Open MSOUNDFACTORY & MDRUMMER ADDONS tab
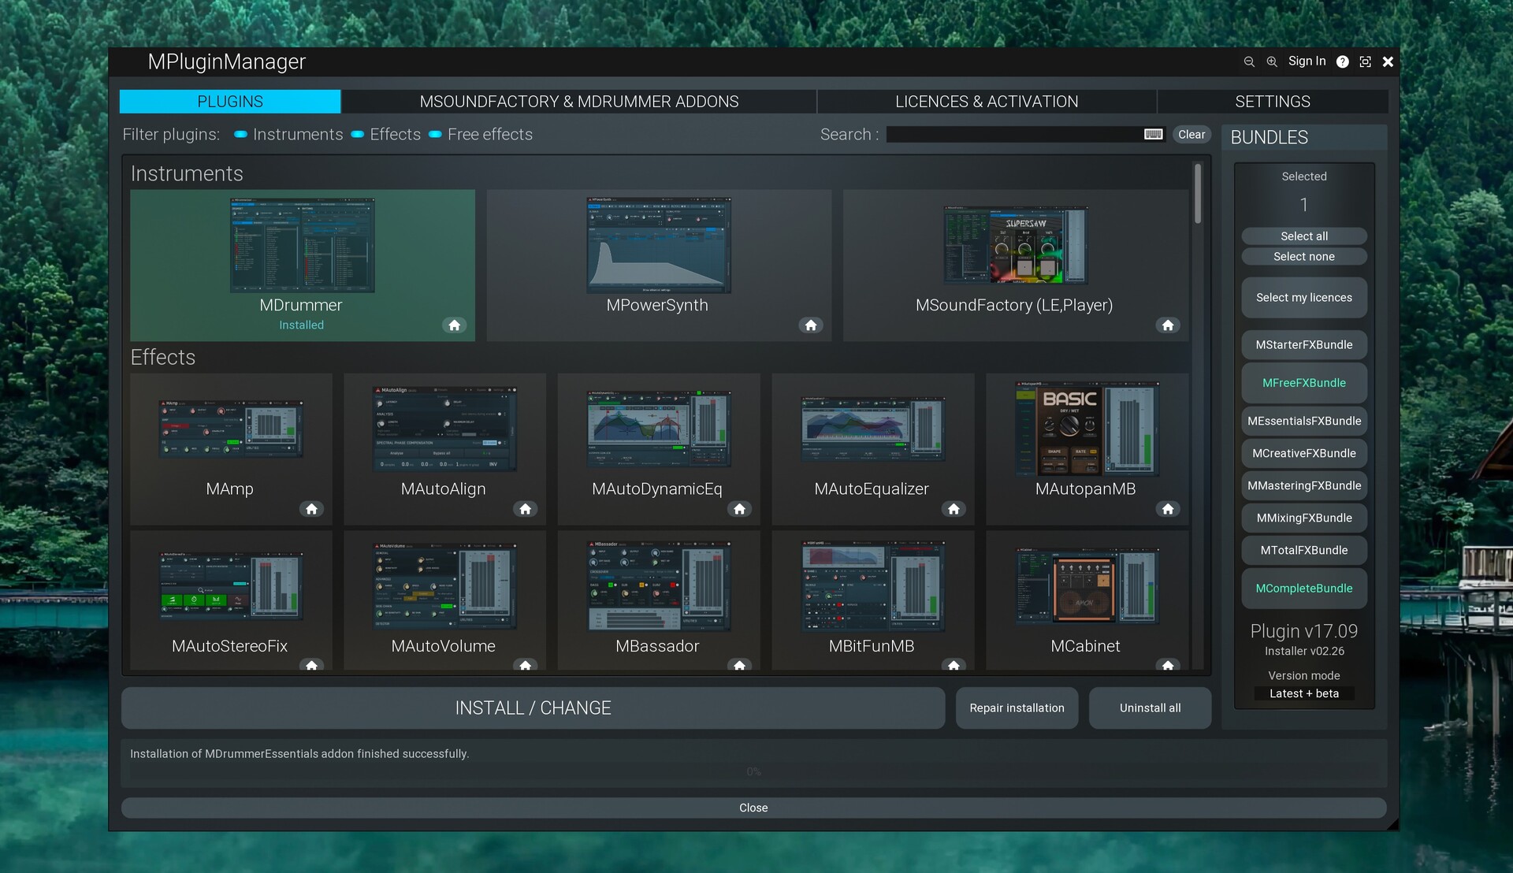 [579, 102]
